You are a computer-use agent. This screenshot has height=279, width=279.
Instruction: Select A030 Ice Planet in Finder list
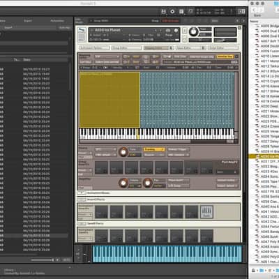tap(264, 156)
